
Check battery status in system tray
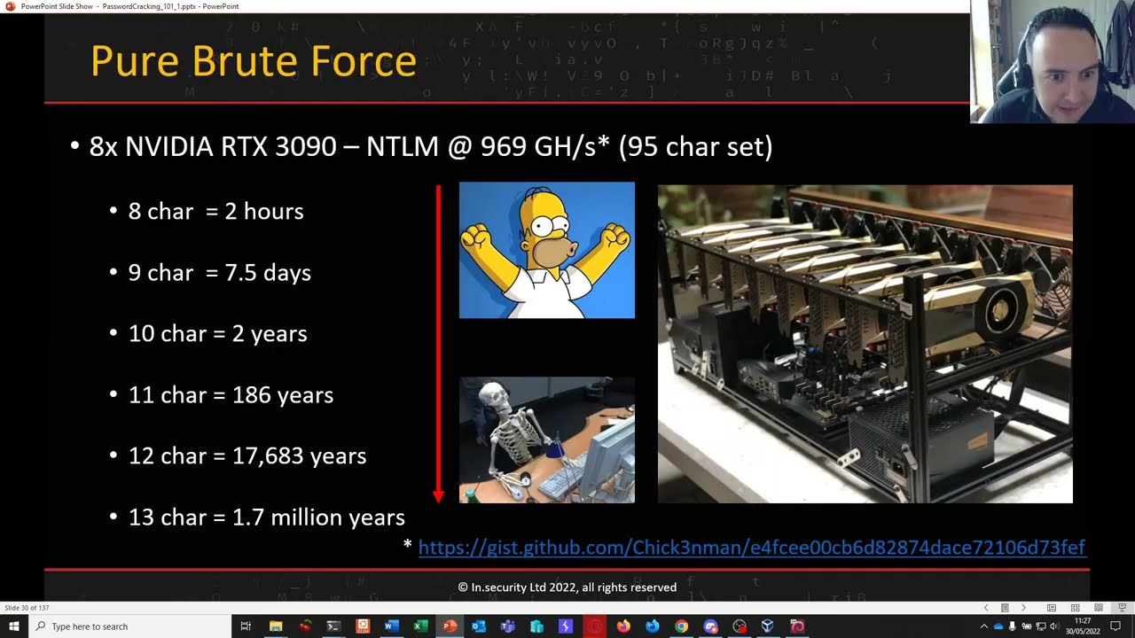1027,626
